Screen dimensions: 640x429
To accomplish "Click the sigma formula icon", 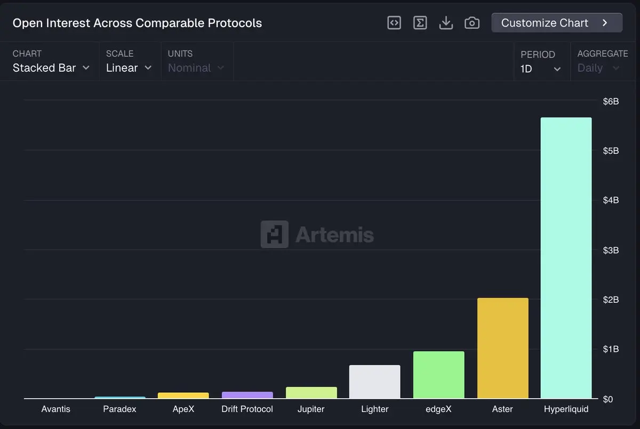I will (420, 23).
